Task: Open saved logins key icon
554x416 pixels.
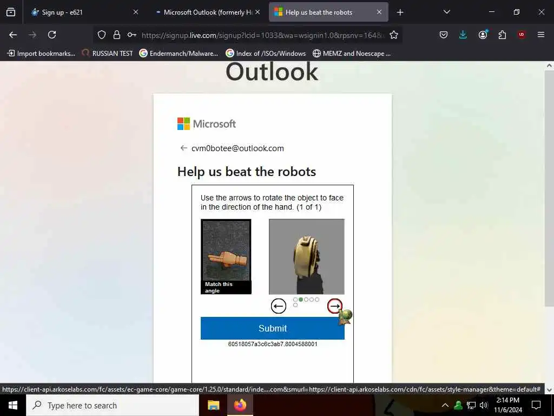Action: 132,35
